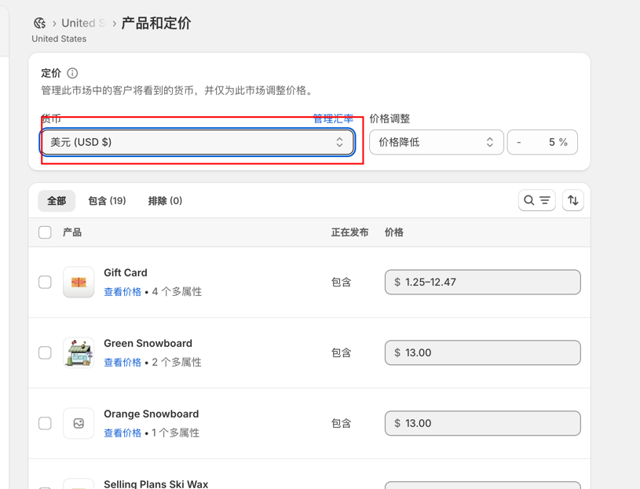Open the Green Snowboard product thumbnail
Image resolution: width=640 pixels, height=489 pixels.
pyautogui.click(x=79, y=352)
